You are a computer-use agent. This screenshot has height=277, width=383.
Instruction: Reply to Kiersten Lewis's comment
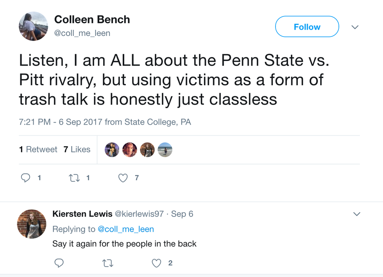59,263
